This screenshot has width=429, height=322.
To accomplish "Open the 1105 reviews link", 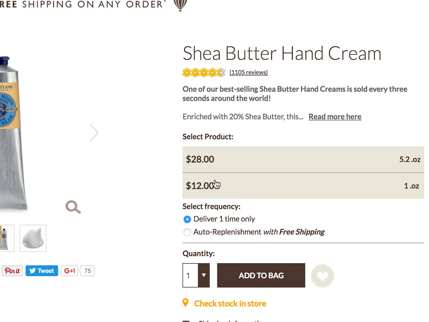I will [x=249, y=72].
